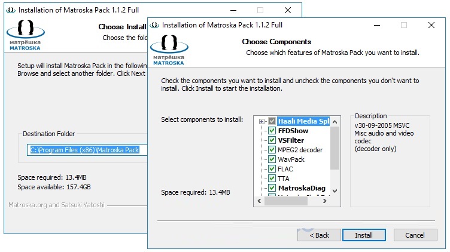Click the vertical scrollbar thumb in component list
This screenshot has width=450, height=252.
[335, 148]
